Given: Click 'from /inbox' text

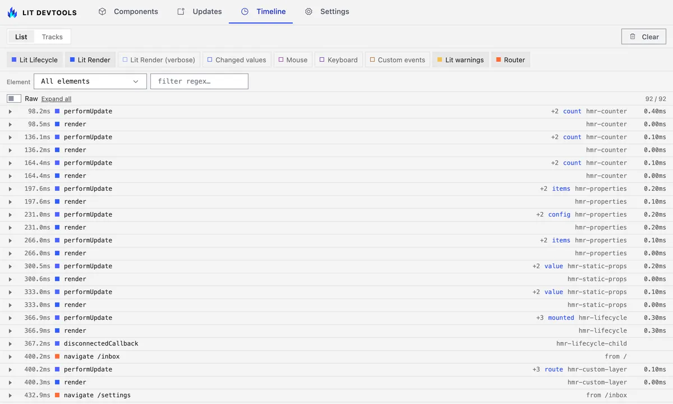Looking at the screenshot, I should [x=606, y=395].
